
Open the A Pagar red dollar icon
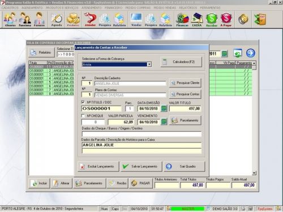[226, 19]
